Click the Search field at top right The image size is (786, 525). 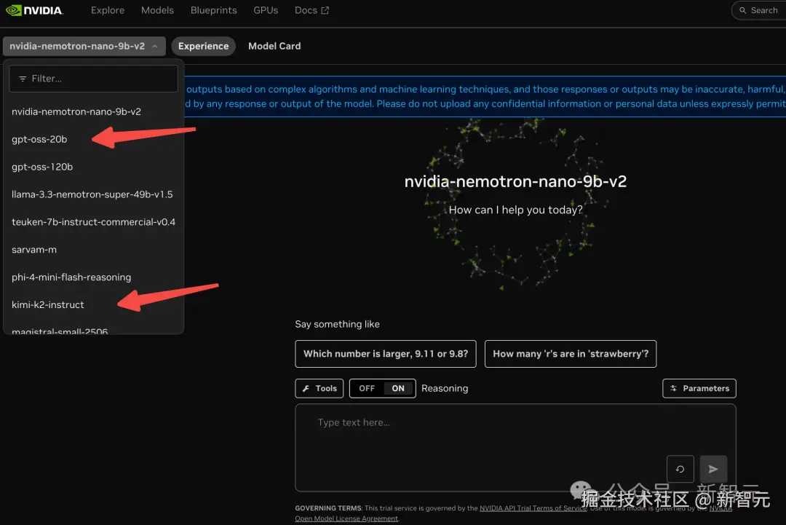click(759, 10)
